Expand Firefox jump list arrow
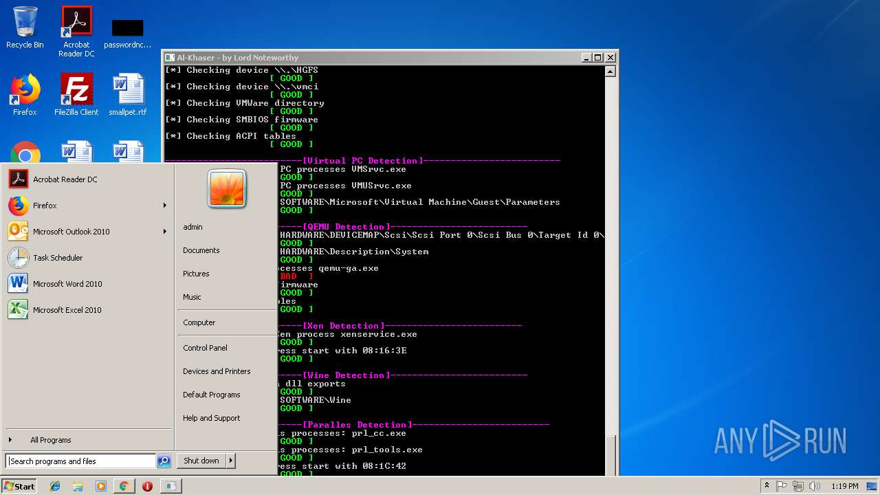 click(x=164, y=206)
